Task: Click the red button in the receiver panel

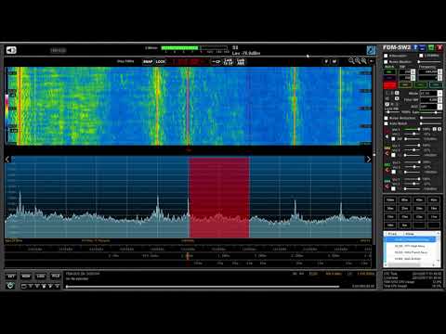Action: pos(389,85)
